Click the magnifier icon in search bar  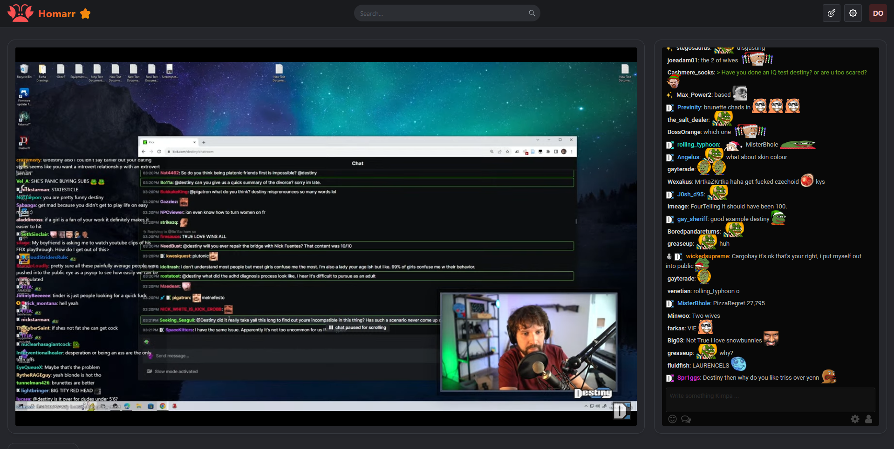pyautogui.click(x=532, y=13)
